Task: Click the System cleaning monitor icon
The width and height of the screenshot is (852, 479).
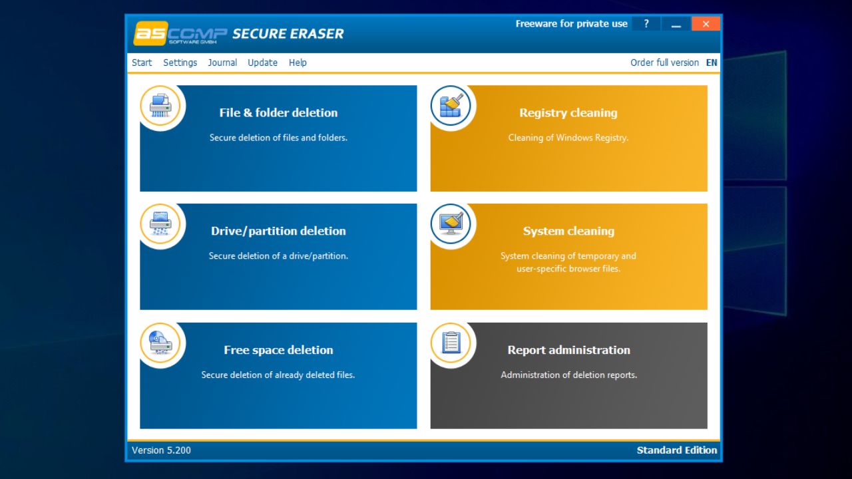Action: (x=451, y=224)
